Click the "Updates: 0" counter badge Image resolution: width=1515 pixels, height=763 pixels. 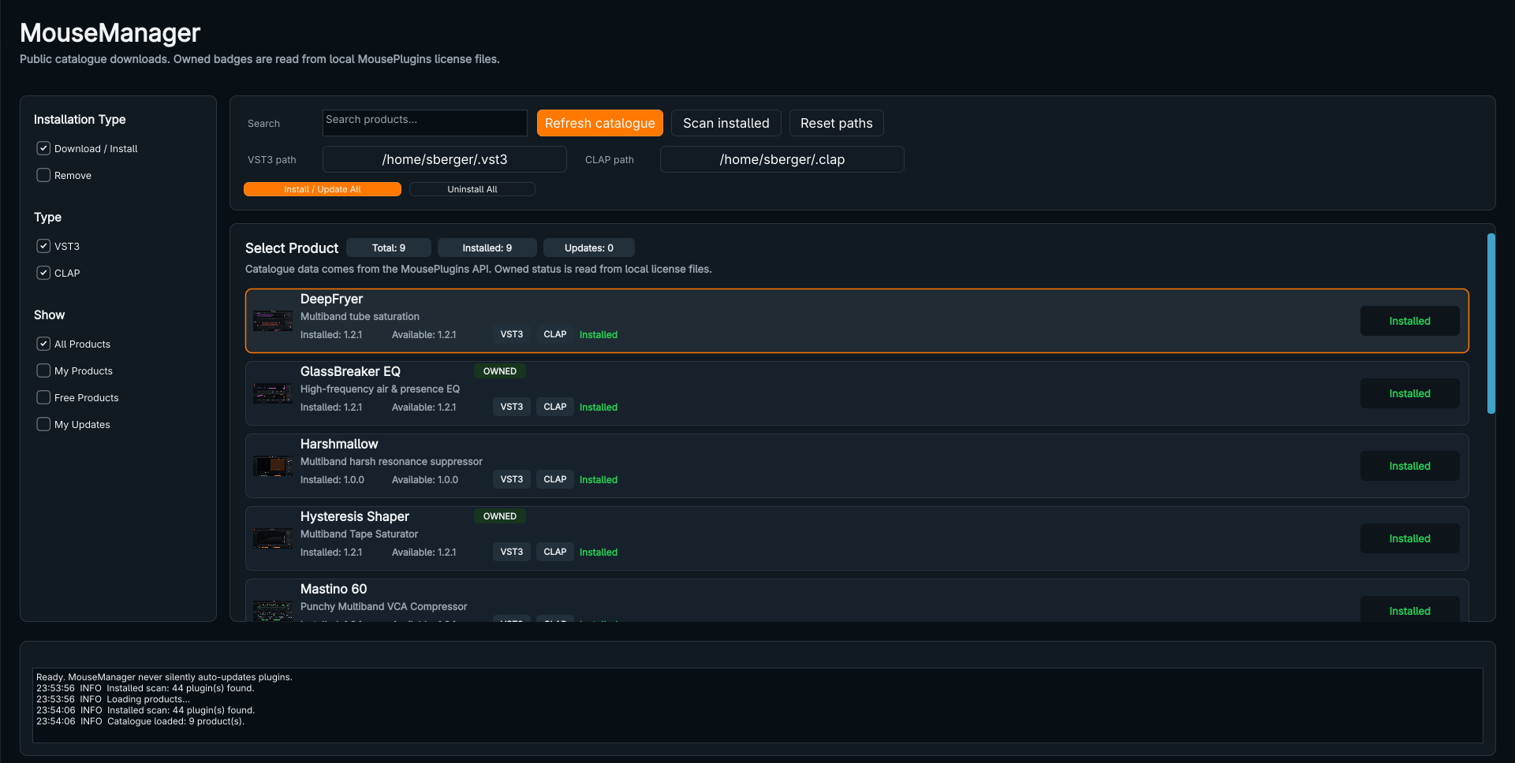coord(589,248)
